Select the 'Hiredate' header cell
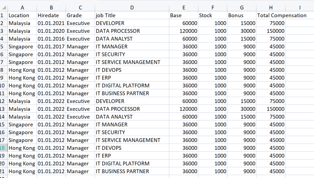314x178 pixels. pyautogui.click(x=51, y=16)
